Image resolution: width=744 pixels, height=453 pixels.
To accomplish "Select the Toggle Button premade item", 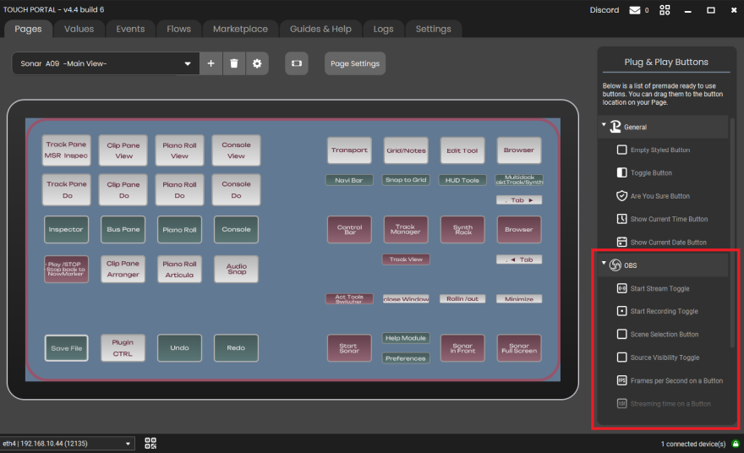I will (651, 172).
